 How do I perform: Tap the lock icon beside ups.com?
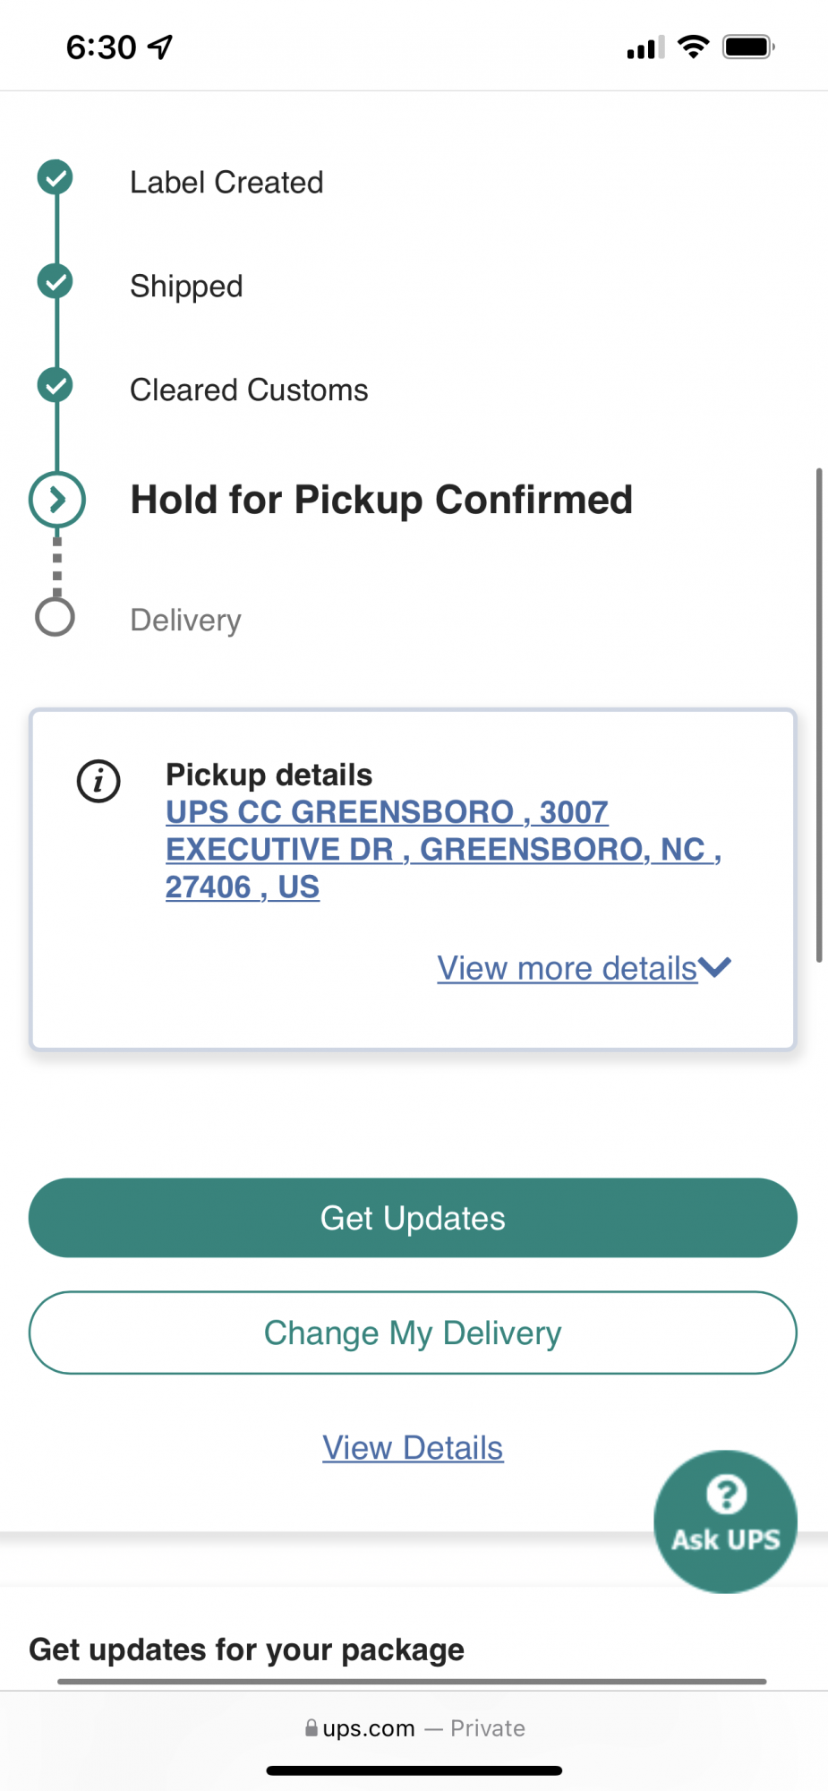(311, 1727)
